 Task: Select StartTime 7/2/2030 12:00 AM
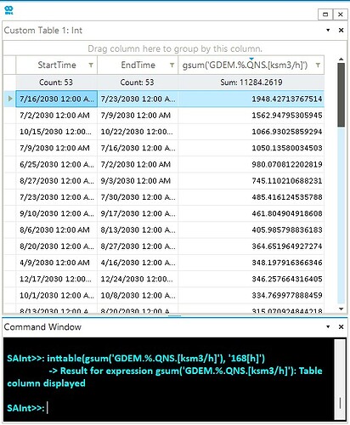[57, 116]
